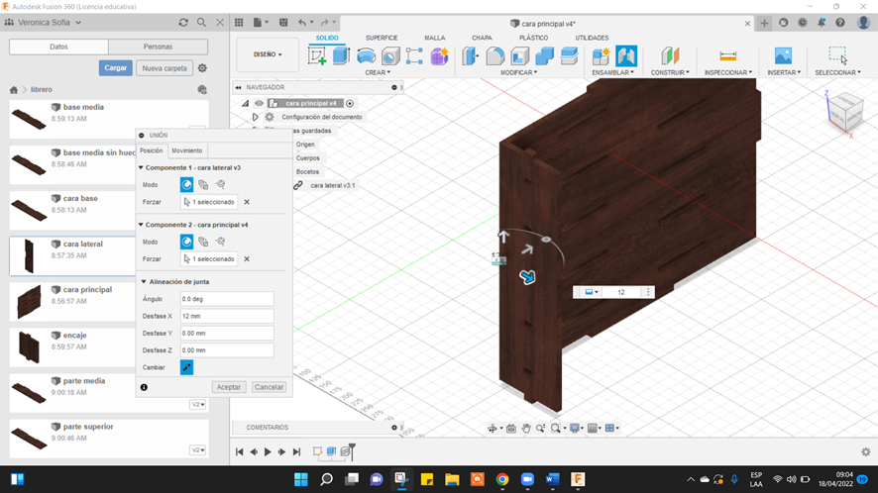This screenshot has width=878, height=493.
Task: Expand Configuración del documento node
Action: tap(256, 117)
